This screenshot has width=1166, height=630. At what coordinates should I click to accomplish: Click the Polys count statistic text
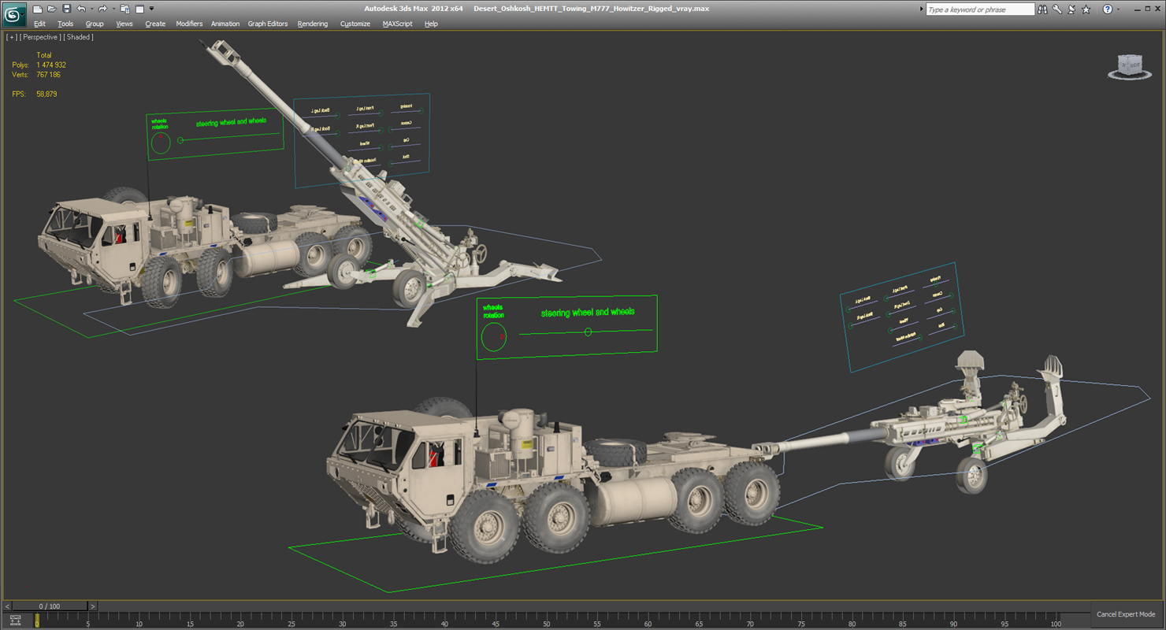coord(39,65)
